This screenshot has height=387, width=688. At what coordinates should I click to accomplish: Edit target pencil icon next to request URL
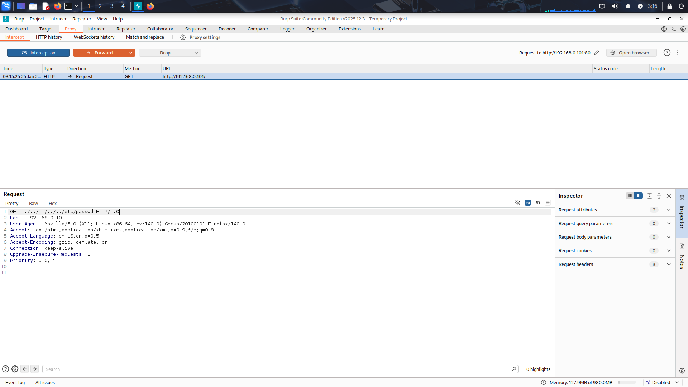[x=597, y=53]
